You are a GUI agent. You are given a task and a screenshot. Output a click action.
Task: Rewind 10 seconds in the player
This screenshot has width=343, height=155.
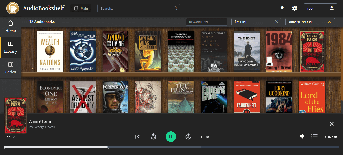click(x=154, y=137)
